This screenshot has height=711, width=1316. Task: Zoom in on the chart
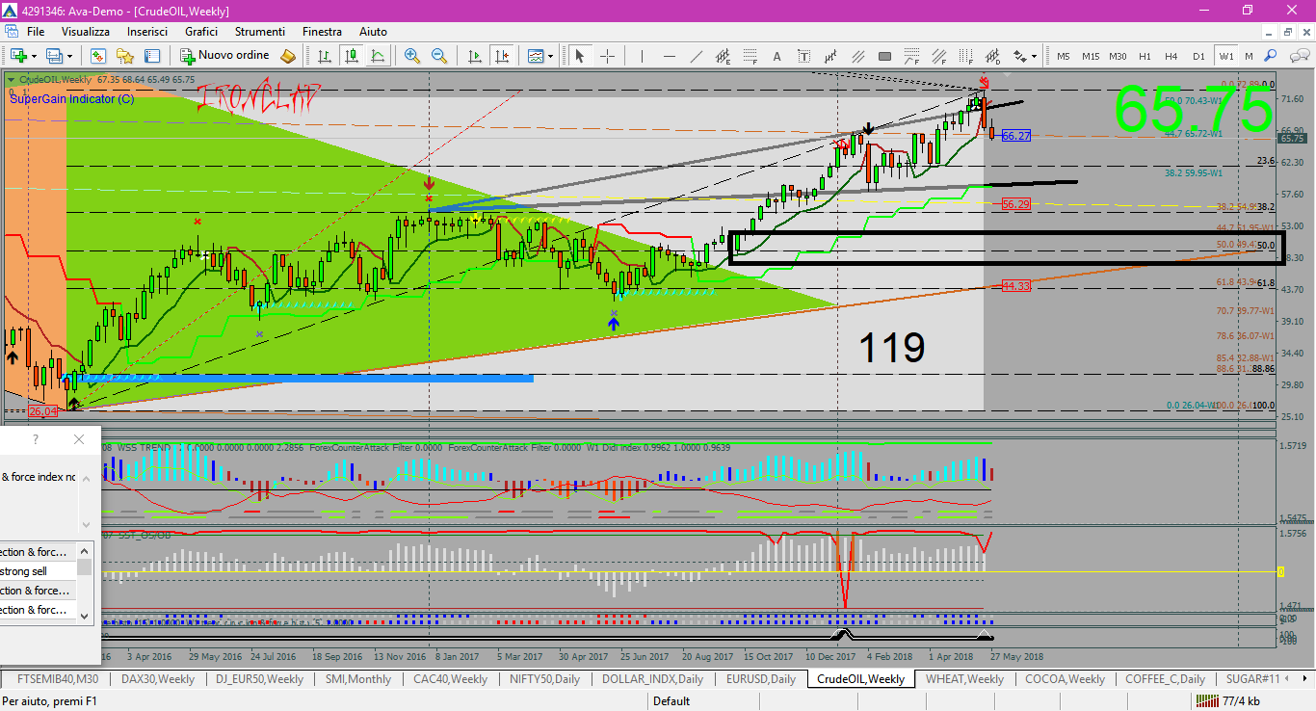tap(412, 55)
